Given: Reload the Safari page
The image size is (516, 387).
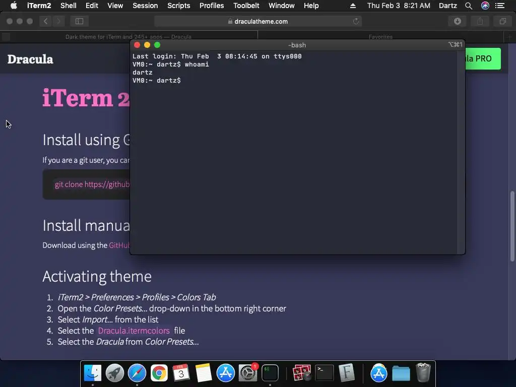Looking at the screenshot, I should click(356, 21).
